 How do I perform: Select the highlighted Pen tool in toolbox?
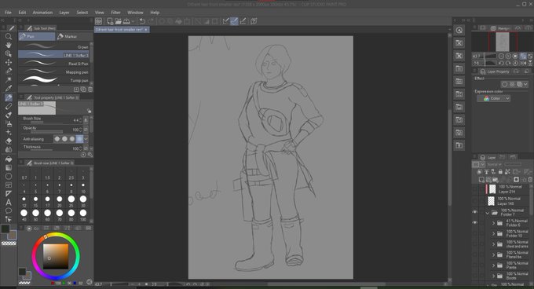pos(9,97)
